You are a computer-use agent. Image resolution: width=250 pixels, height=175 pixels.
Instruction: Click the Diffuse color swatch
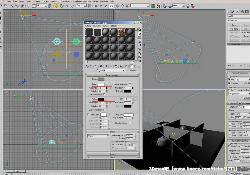click(x=101, y=79)
